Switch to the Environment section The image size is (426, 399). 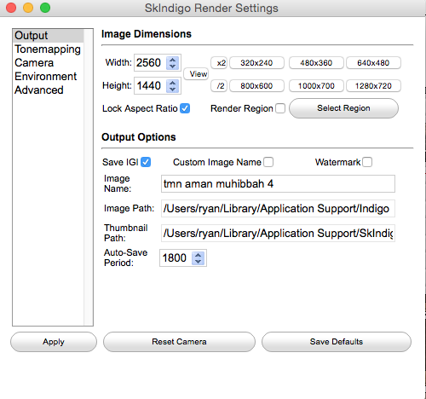pos(45,77)
